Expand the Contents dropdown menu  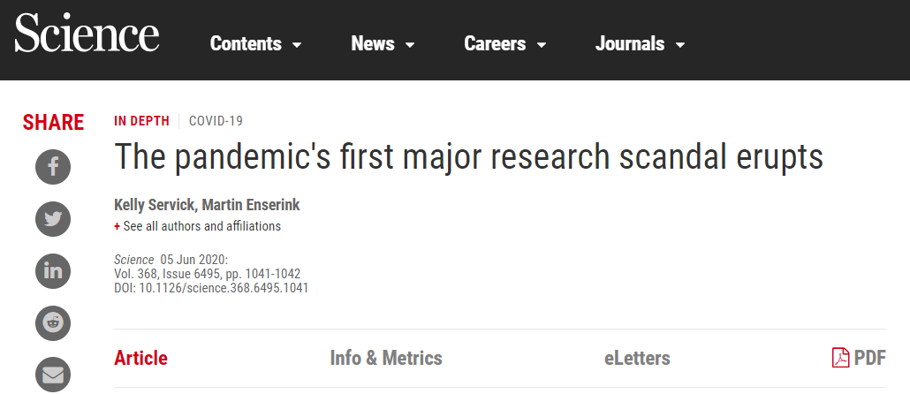(297, 45)
